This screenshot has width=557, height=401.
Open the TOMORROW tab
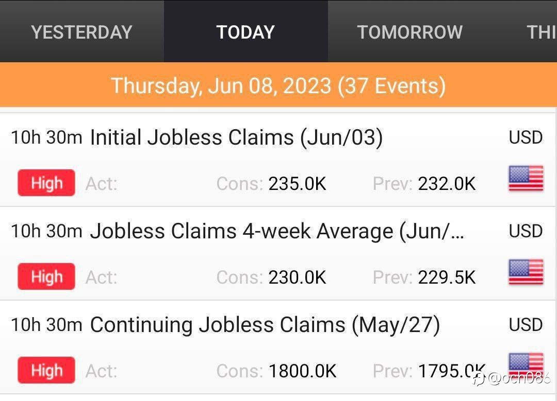[x=409, y=32]
